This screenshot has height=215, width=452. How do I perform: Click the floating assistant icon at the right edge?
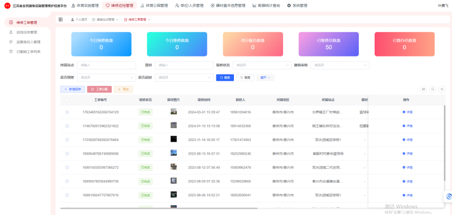[x=448, y=196]
